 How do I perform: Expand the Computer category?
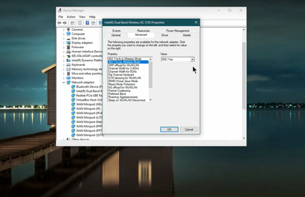pyautogui.click(x=64, y=34)
